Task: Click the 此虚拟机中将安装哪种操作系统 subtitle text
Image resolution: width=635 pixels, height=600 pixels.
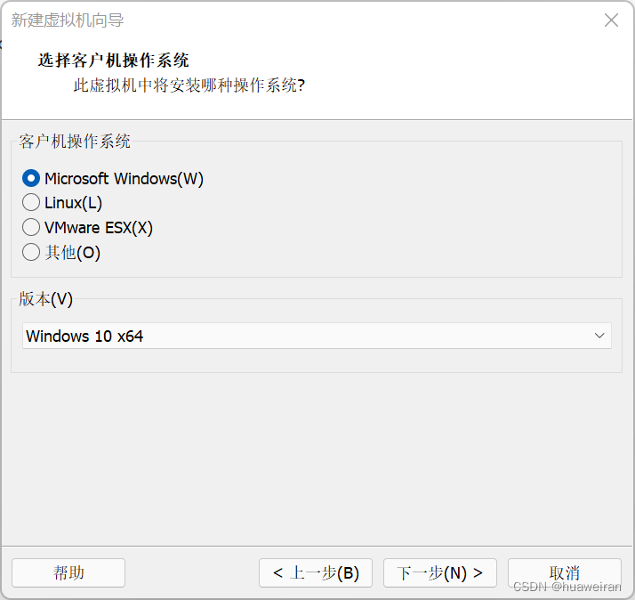Action: (x=189, y=86)
